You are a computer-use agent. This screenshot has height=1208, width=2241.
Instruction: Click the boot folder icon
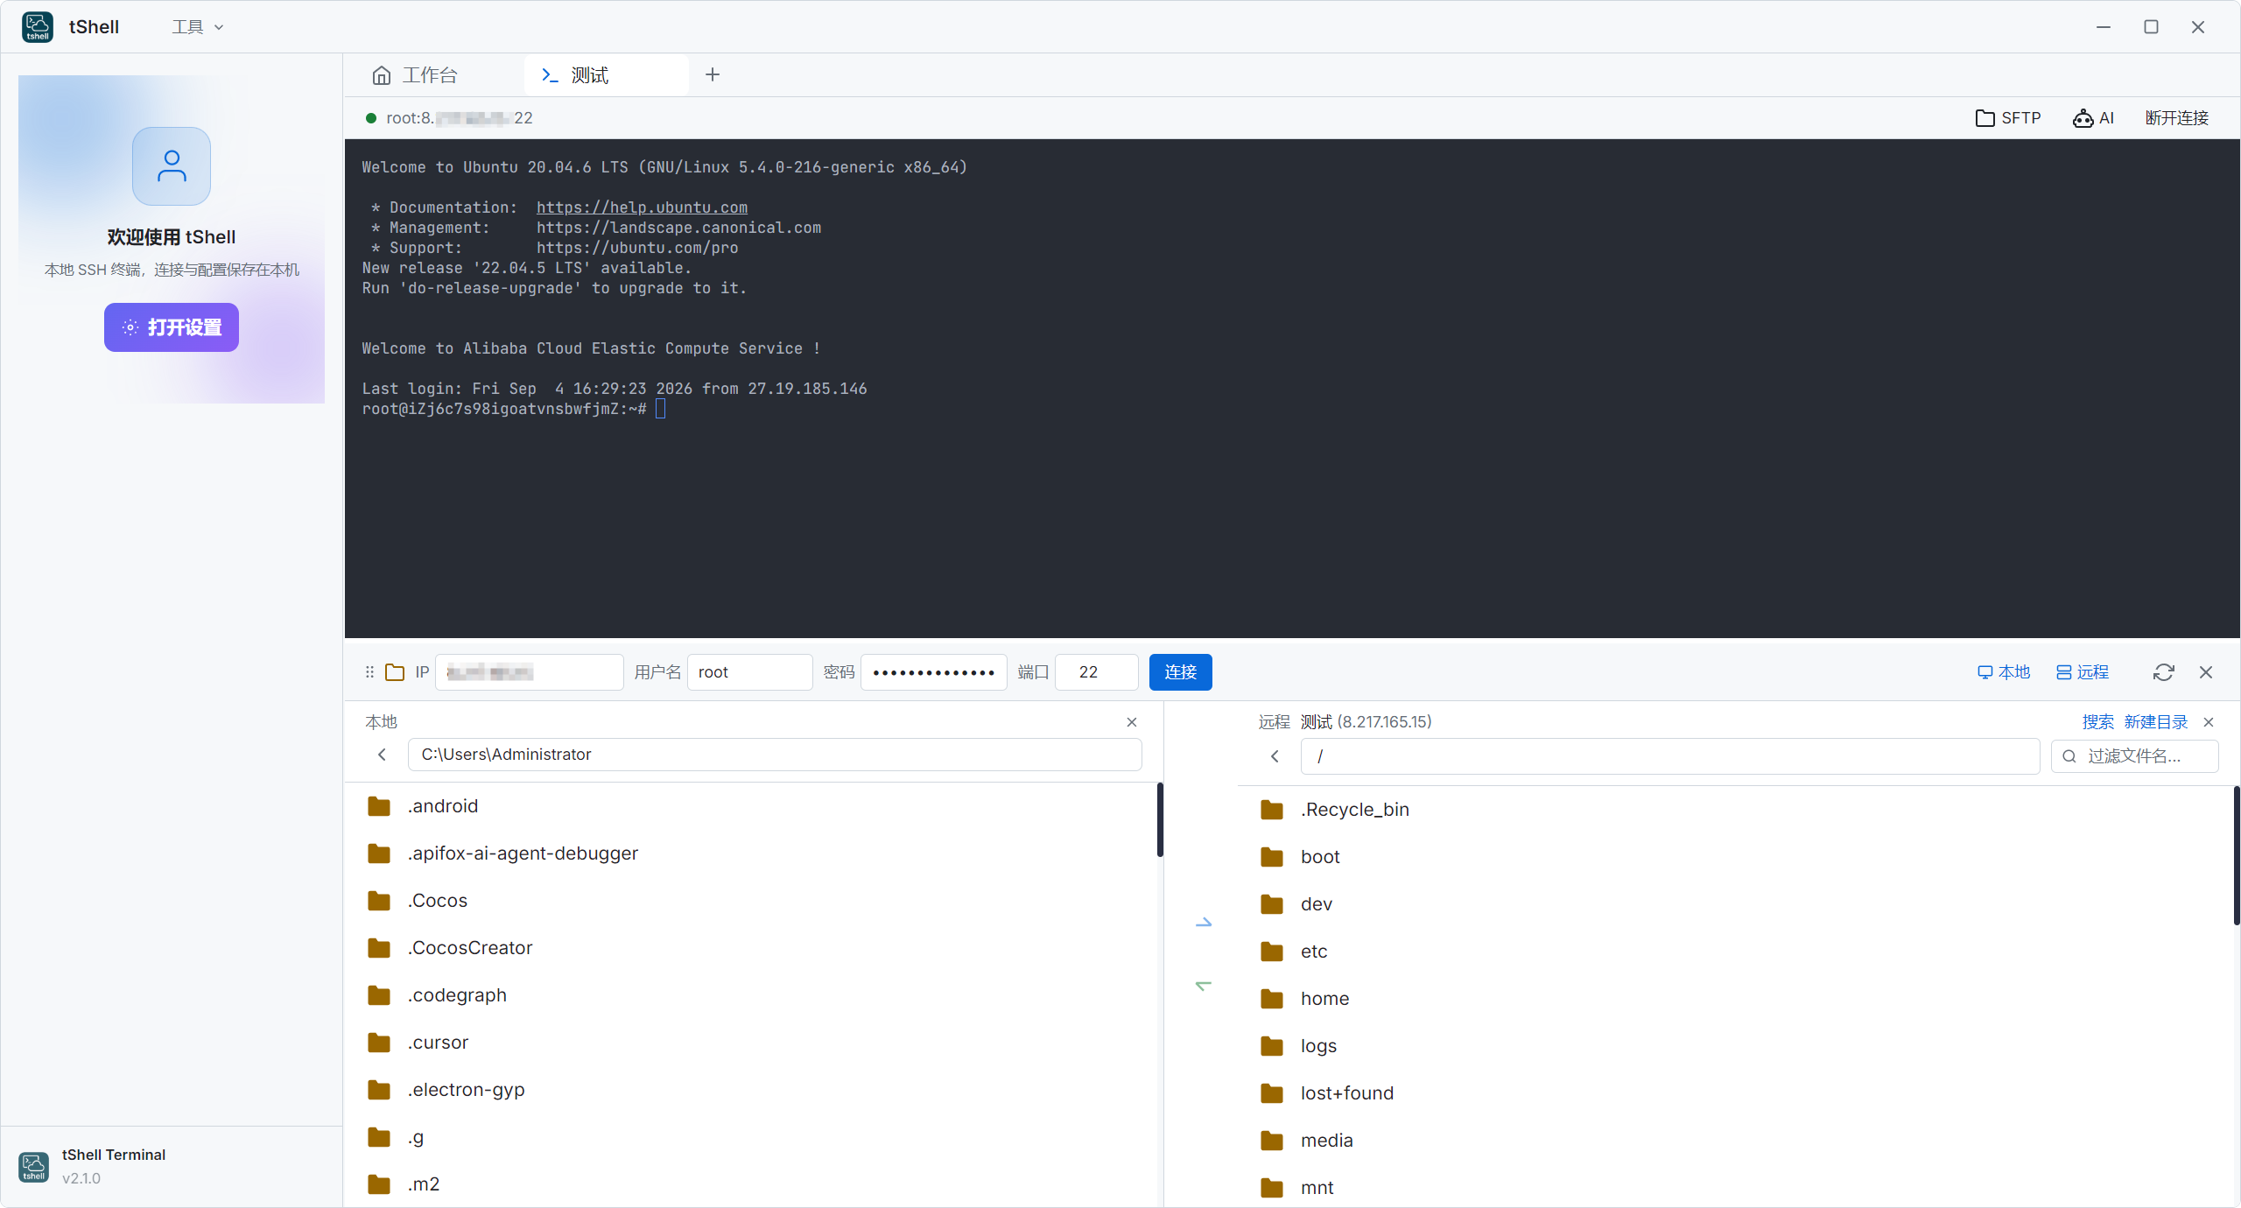pyautogui.click(x=1272, y=857)
